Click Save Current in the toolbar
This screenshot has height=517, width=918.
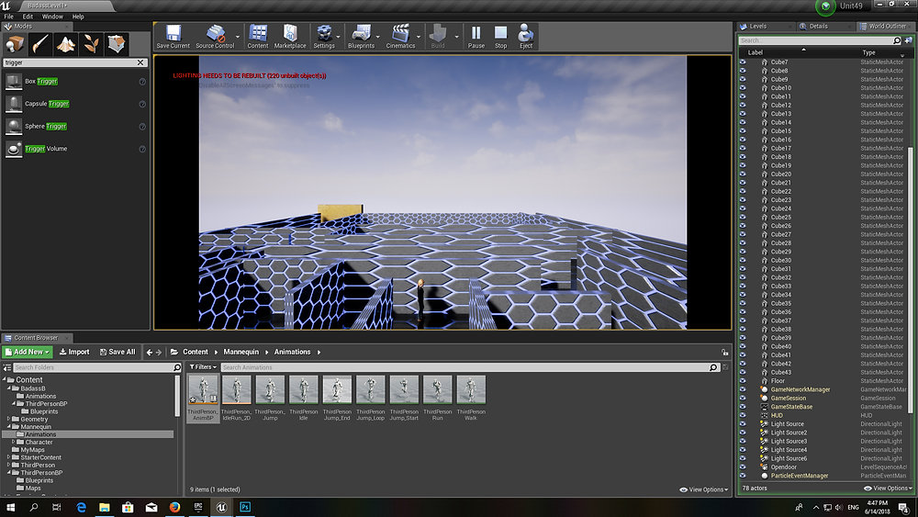(x=173, y=37)
